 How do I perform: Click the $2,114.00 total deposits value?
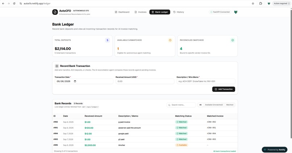click(63, 49)
